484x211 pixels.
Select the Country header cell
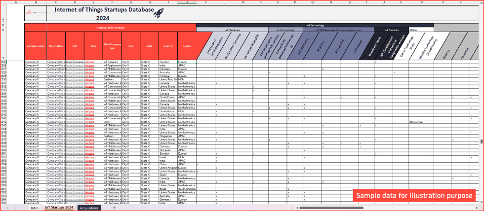[x=168, y=46]
